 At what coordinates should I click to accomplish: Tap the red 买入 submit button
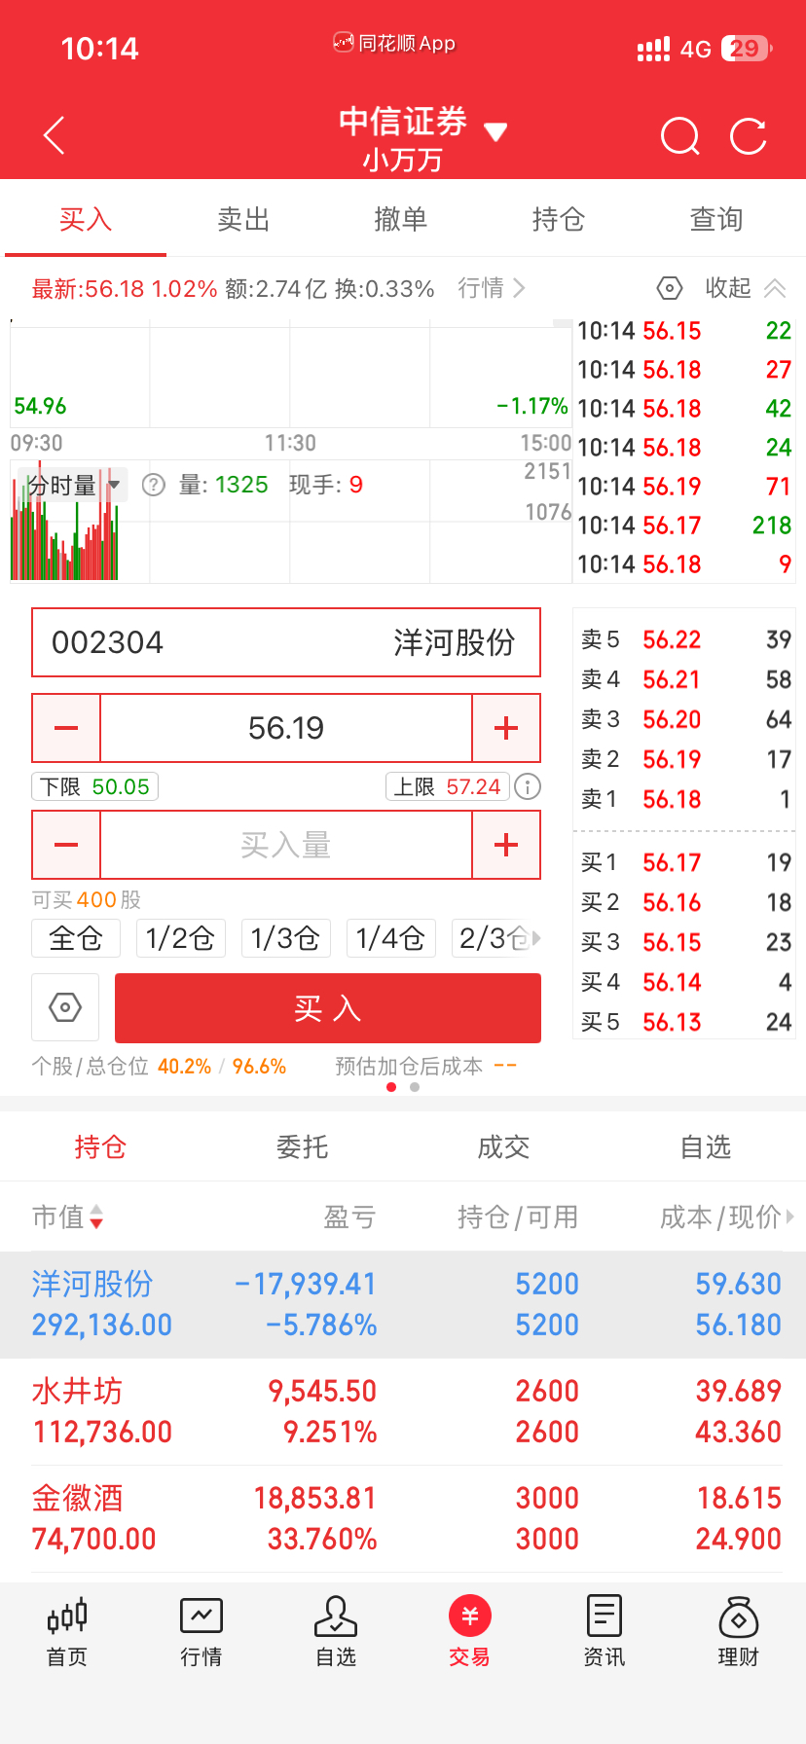(328, 1008)
